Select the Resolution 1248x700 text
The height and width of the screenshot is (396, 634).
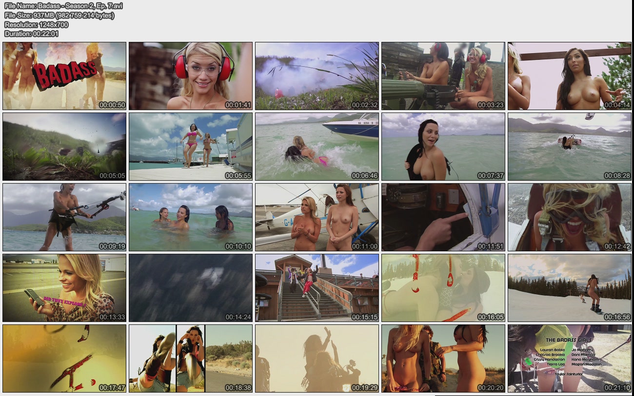point(37,24)
